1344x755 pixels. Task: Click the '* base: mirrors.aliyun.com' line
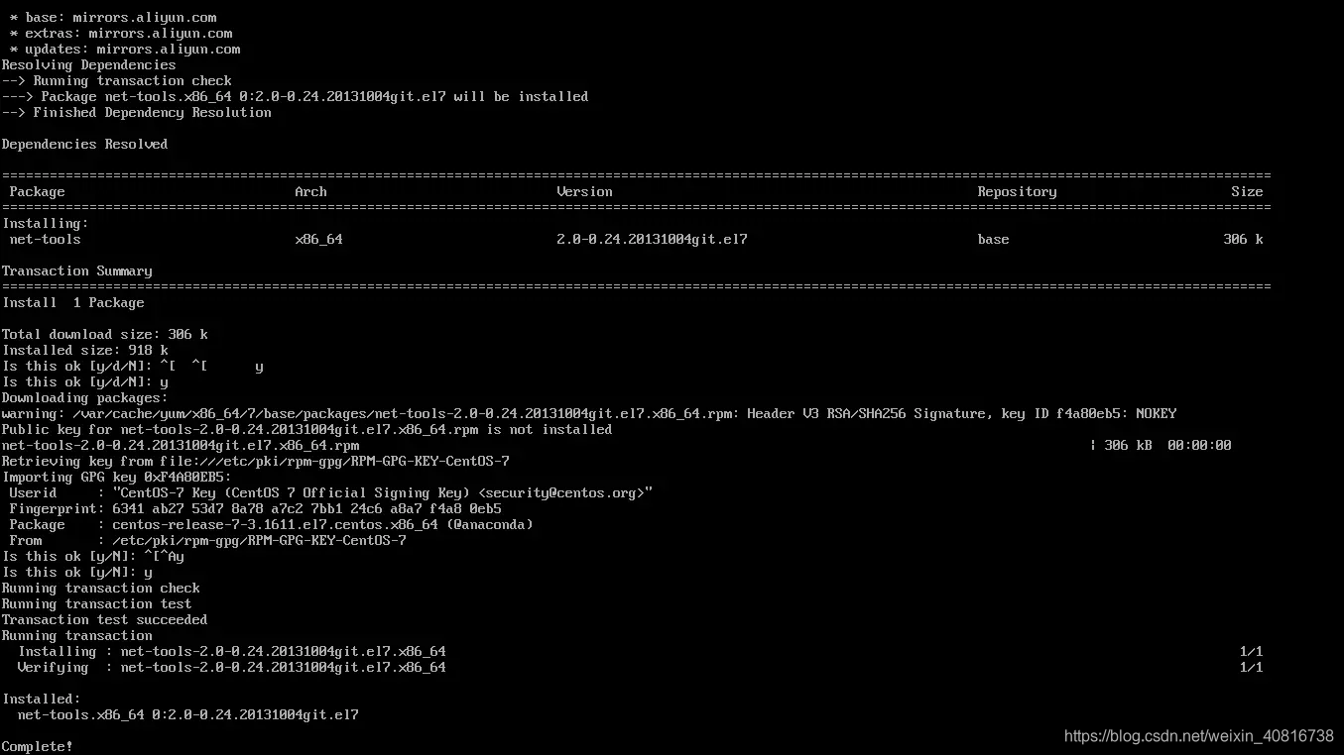(113, 18)
